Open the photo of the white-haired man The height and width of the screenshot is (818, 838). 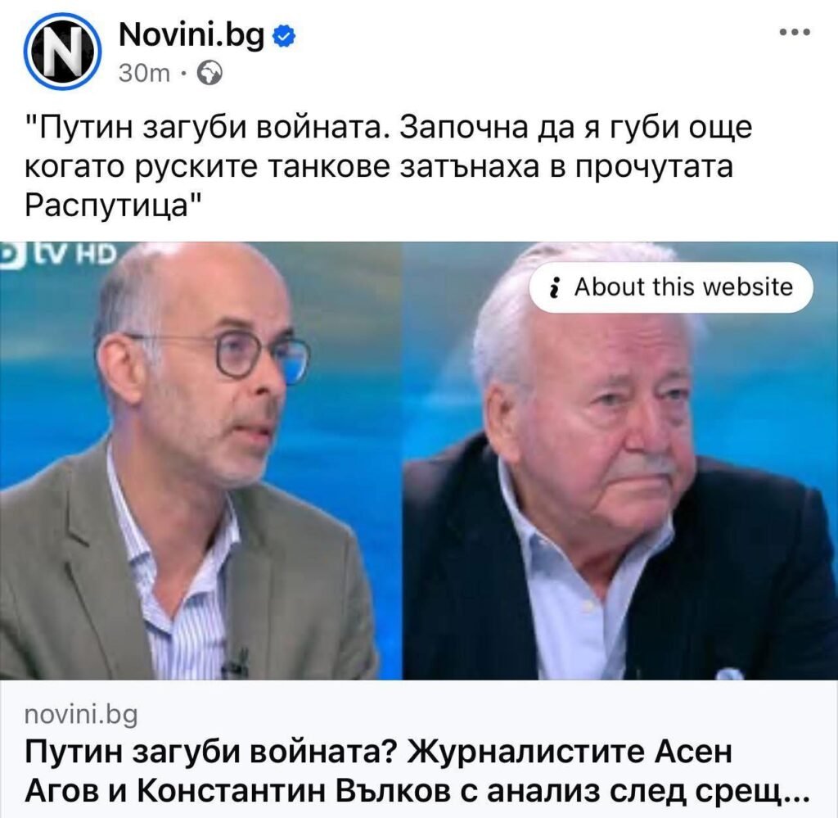(x=620, y=461)
